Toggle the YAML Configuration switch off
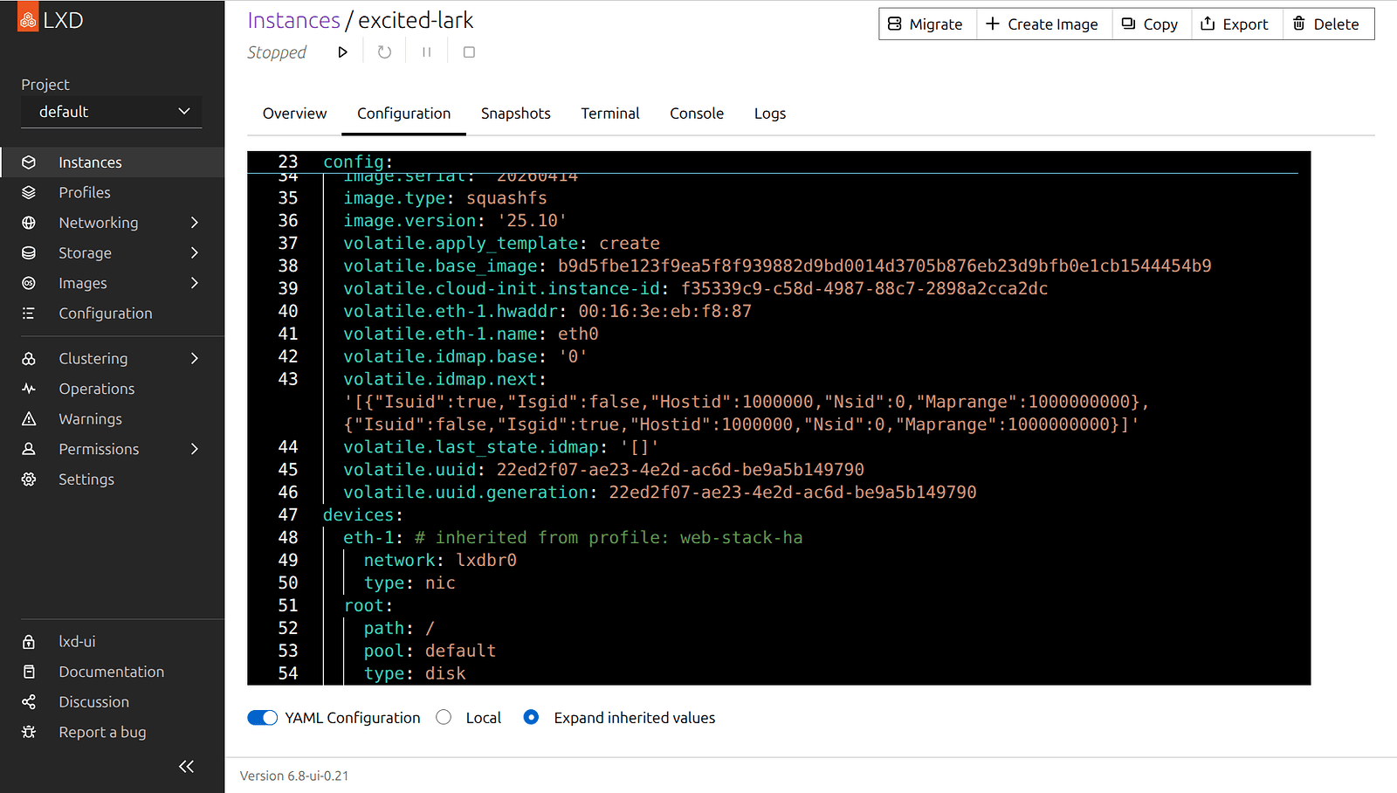The image size is (1397, 793). click(262, 718)
